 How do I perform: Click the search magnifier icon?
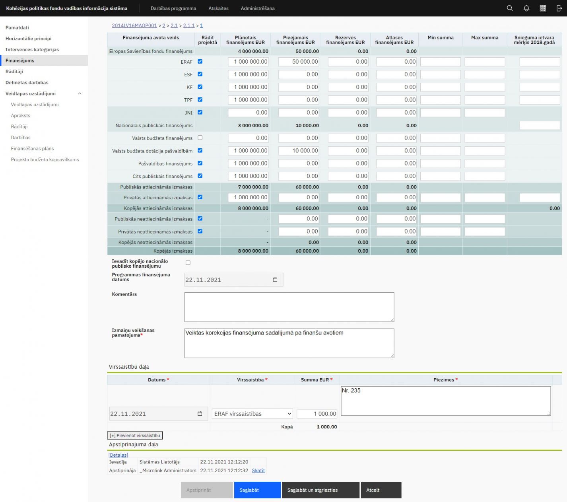[509, 8]
